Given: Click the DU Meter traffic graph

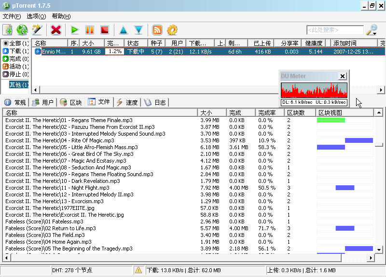Looking at the screenshot, I should [314, 90].
